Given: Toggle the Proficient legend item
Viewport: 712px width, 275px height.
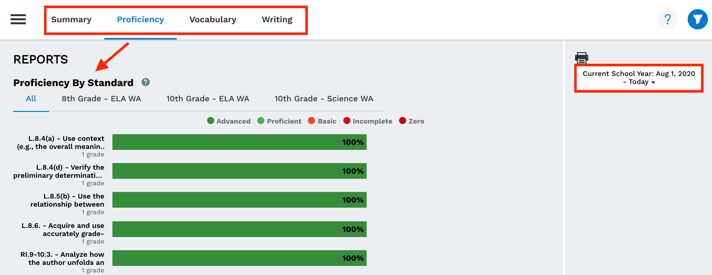Looking at the screenshot, I should point(279,121).
